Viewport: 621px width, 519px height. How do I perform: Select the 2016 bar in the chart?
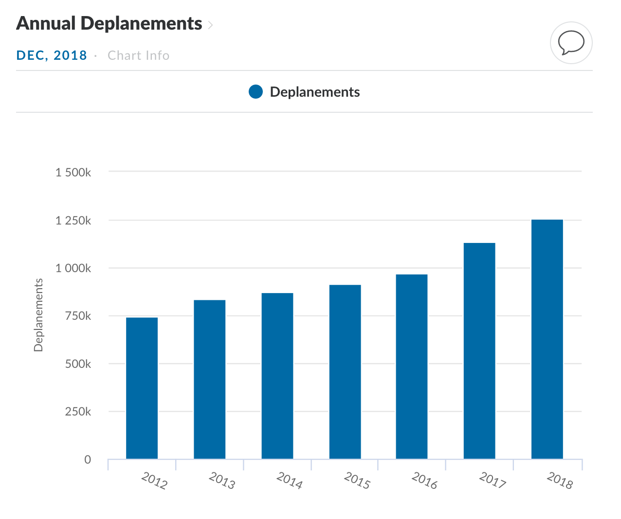(x=412, y=366)
